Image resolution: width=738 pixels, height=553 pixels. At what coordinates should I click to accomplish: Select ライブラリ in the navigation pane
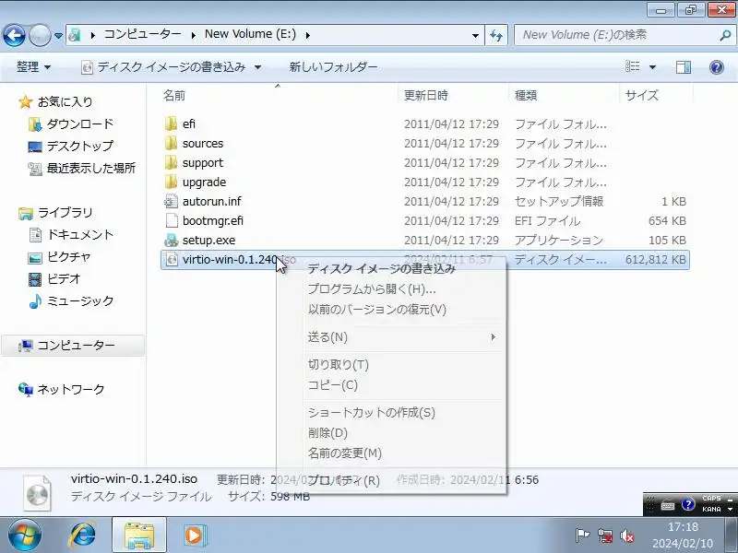55,213
